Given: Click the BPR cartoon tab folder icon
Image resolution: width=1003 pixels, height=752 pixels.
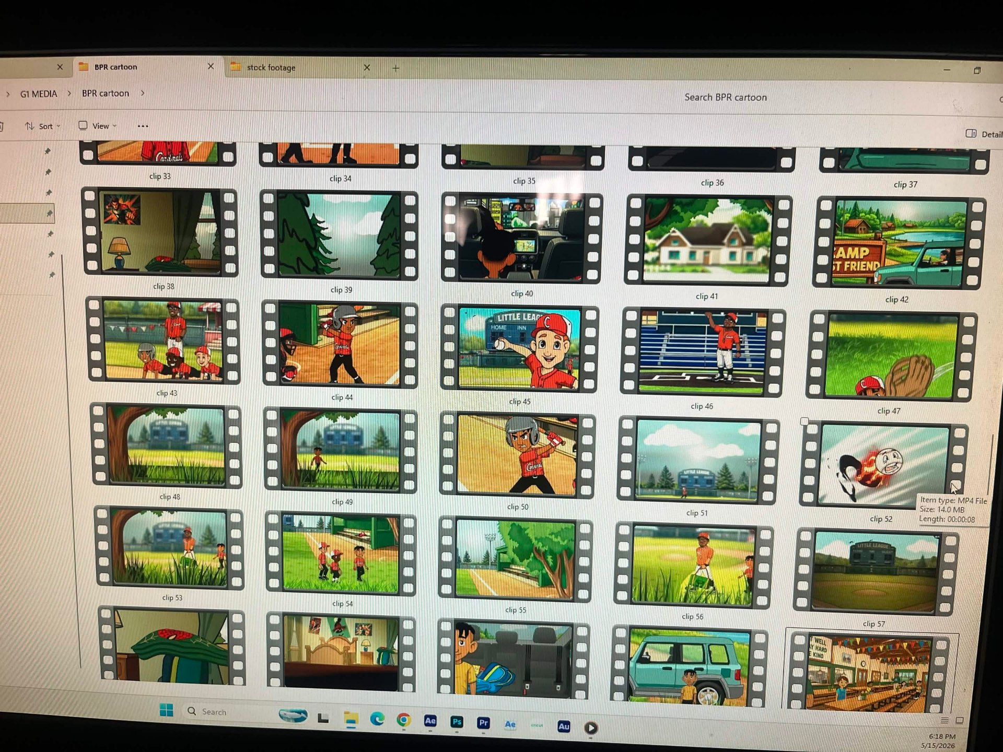Looking at the screenshot, I should coord(83,66).
